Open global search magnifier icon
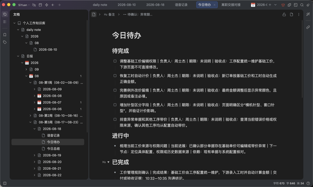313x187 pixels. pos(302,5)
